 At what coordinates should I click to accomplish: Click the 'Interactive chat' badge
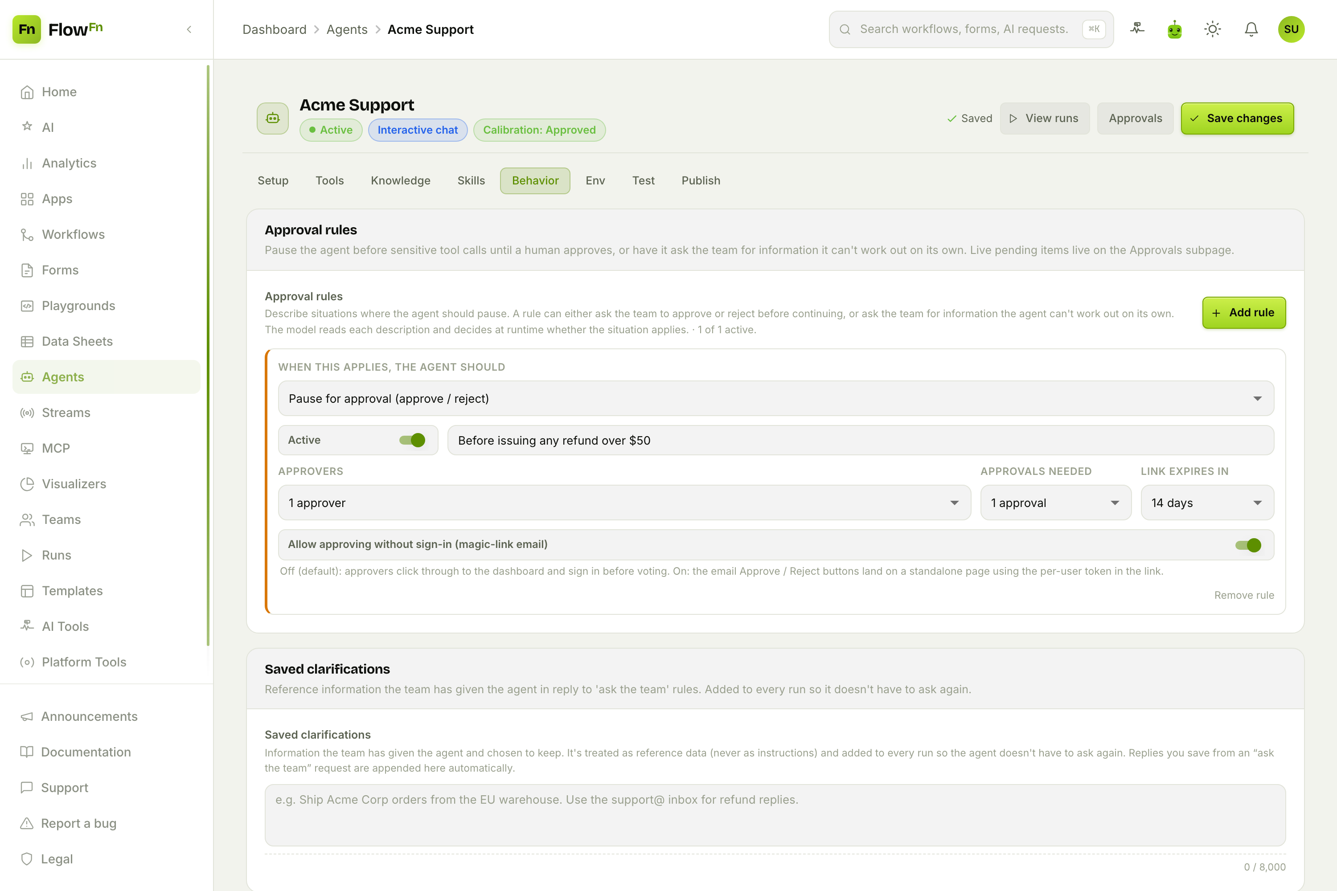[418, 130]
